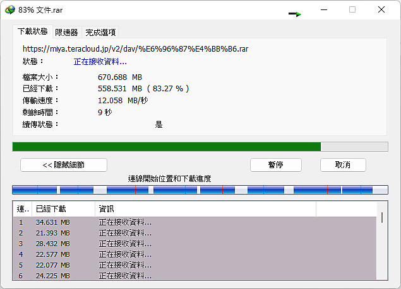Pause the download with 暫停 button
The width and height of the screenshot is (401, 289).
[x=276, y=165]
